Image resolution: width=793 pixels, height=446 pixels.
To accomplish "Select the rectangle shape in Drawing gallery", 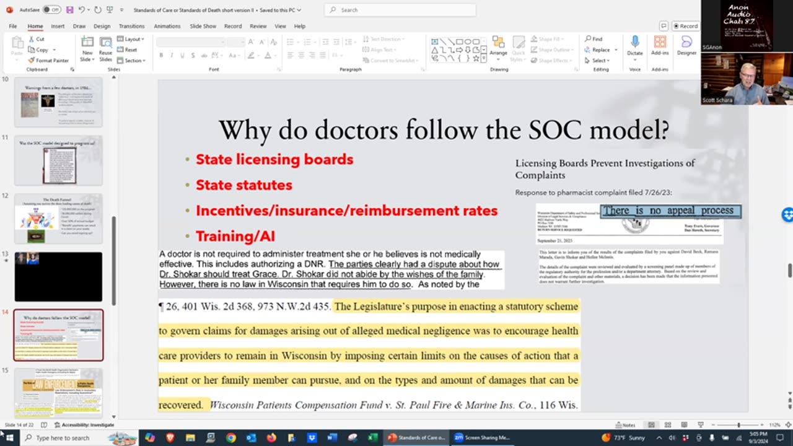I will click(460, 42).
